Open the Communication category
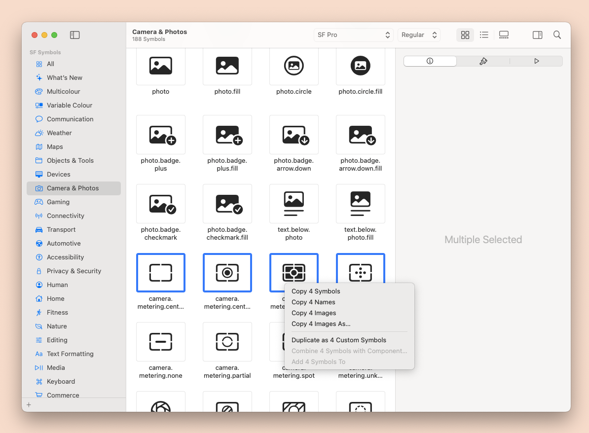 click(74, 119)
